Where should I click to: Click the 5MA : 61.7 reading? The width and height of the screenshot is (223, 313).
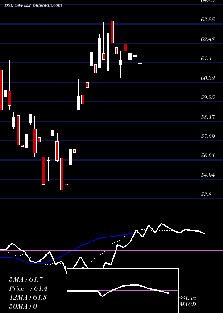point(26,279)
